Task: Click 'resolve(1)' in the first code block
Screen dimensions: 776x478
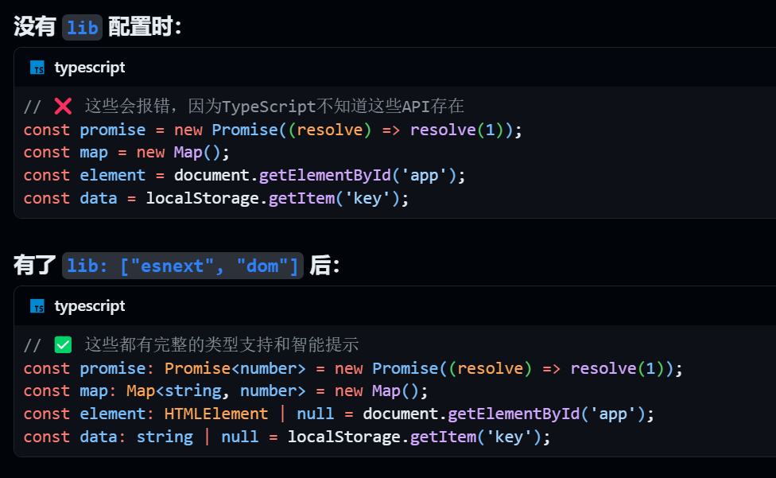Action: tap(457, 130)
